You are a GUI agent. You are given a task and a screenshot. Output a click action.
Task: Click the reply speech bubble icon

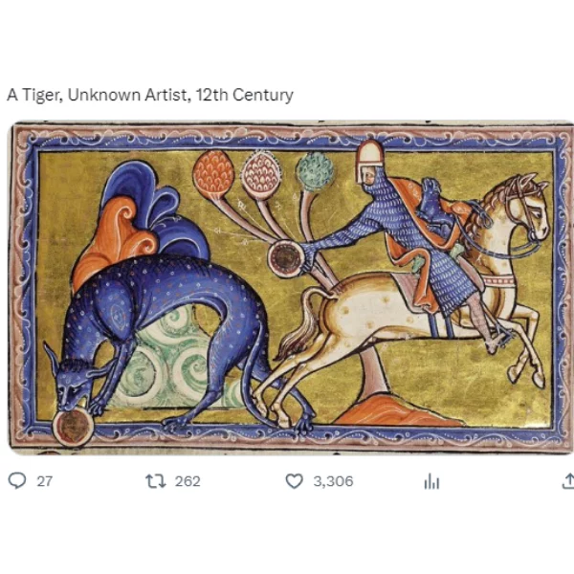pyautogui.click(x=17, y=480)
